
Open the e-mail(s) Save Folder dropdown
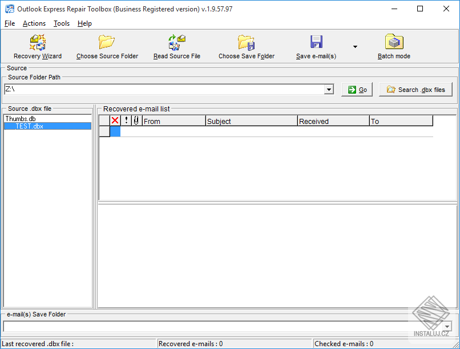pyautogui.click(x=447, y=326)
